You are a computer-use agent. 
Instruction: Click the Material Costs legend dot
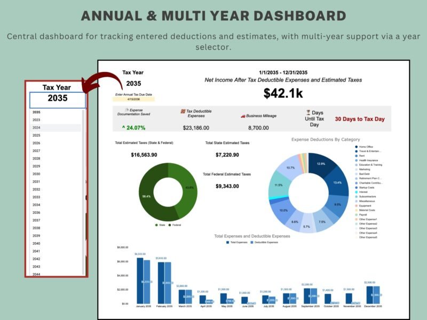356,210
